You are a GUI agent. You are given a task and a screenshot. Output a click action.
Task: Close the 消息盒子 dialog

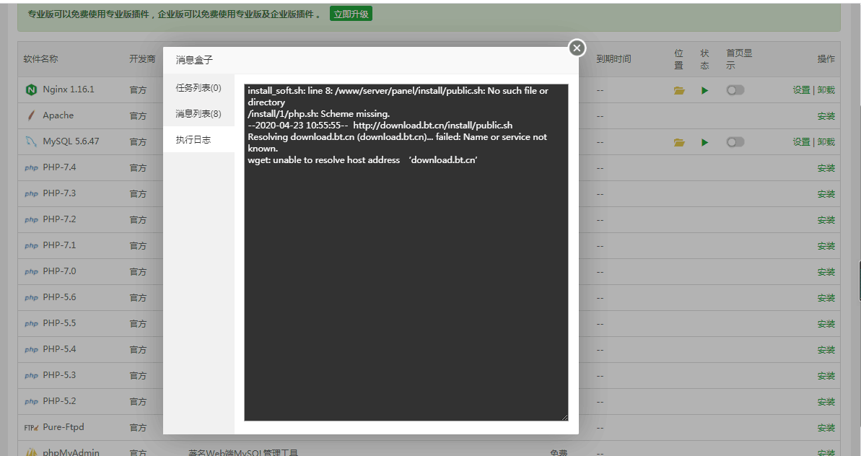click(577, 48)
